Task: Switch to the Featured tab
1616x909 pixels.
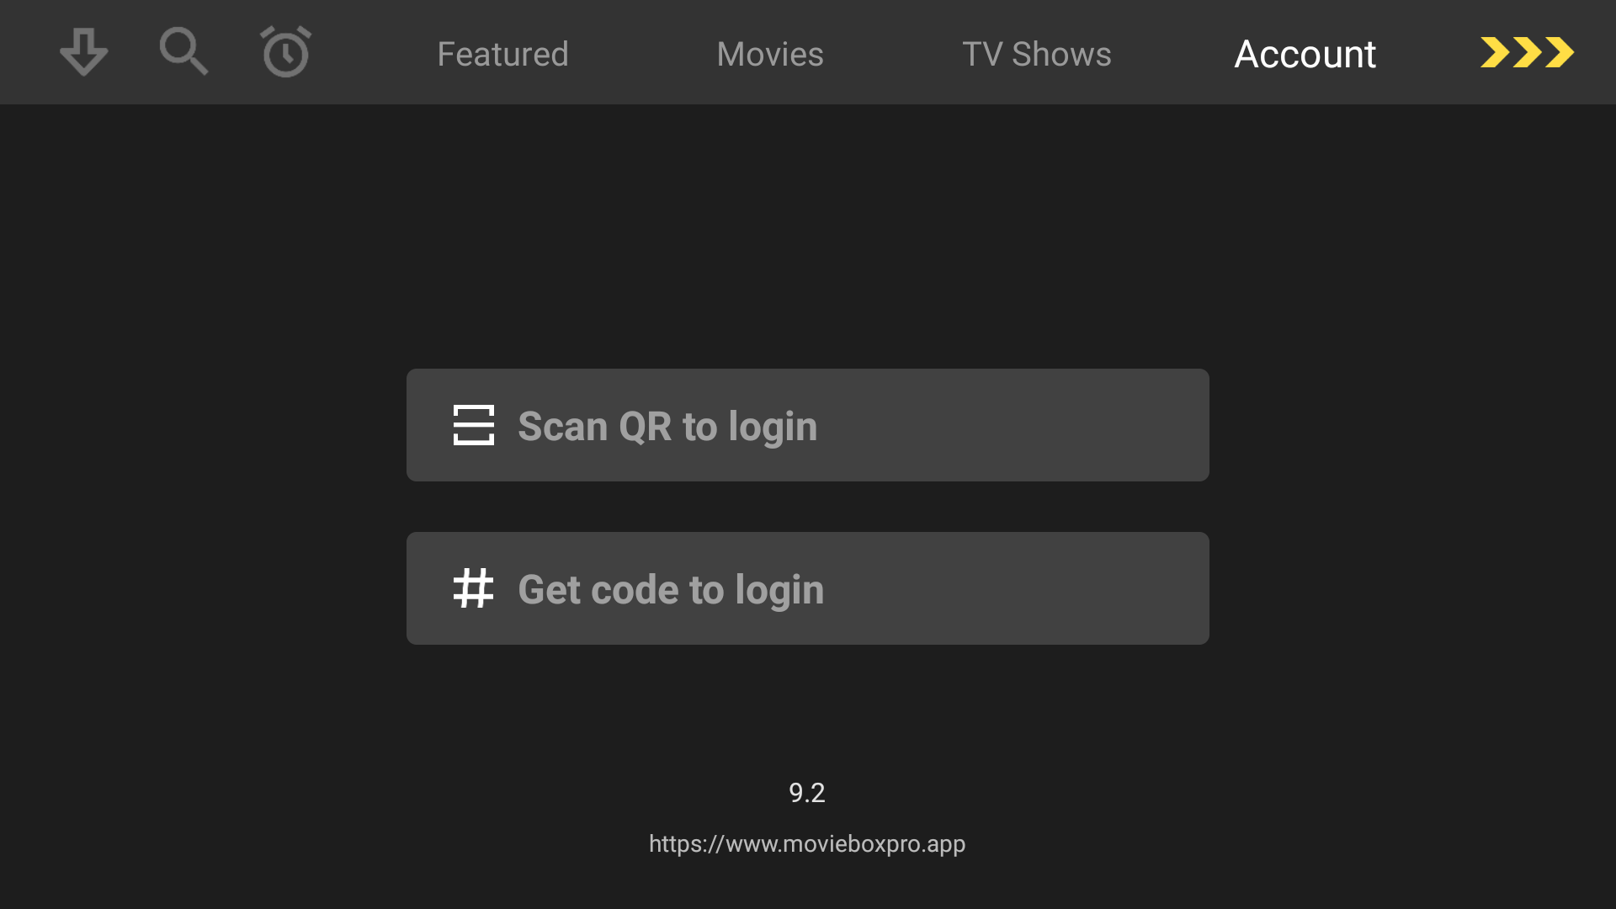Action: pos(502,54)
